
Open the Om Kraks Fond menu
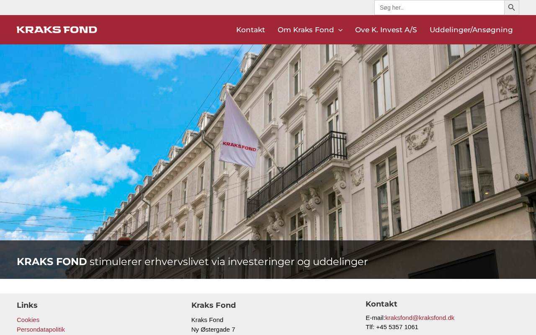click(306, 30)
